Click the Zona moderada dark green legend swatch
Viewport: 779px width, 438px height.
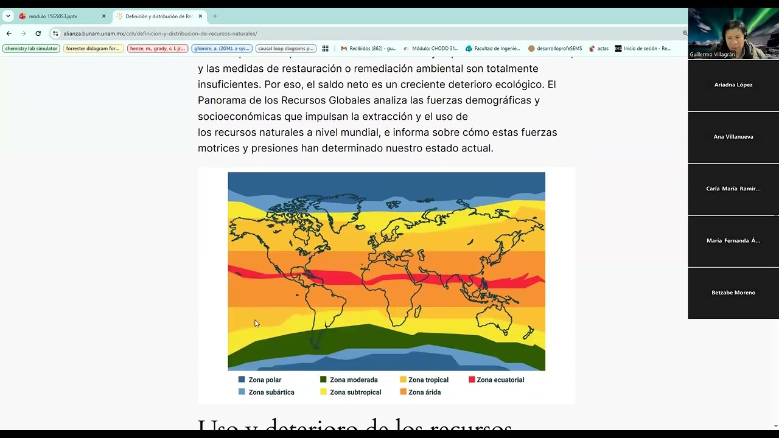(x=323, y=380)
